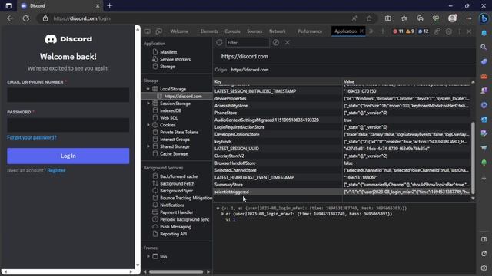Screen dimensions: 492x276
Task: Open the Edge split screen icon
Action: pos(388,18)
